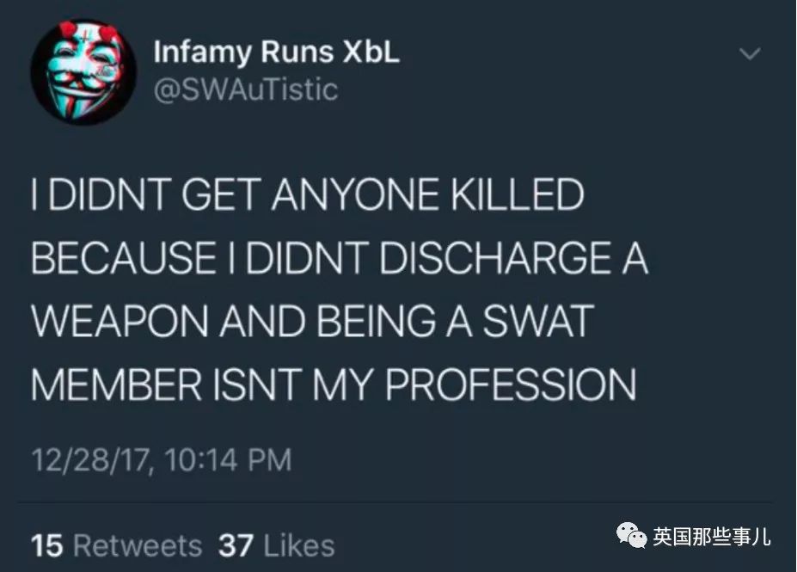Click the Likes label

click(x=299, y=546)
